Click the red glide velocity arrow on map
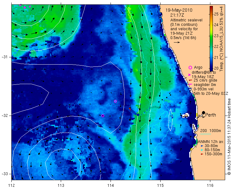 point(130,109)
